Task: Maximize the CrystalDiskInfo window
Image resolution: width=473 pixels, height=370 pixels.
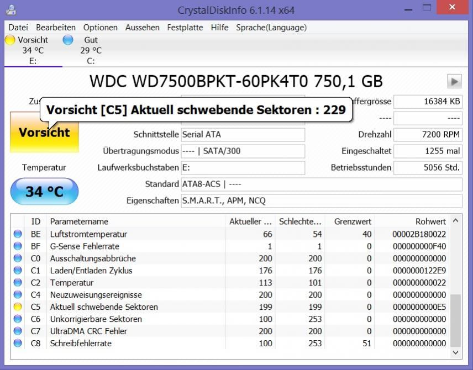Action: (427, 8)
